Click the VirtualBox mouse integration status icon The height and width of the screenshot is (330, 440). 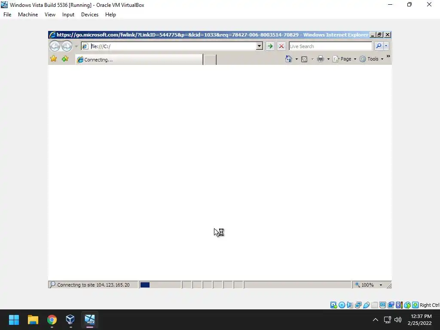pyautogui.click(x=407, y=305)
